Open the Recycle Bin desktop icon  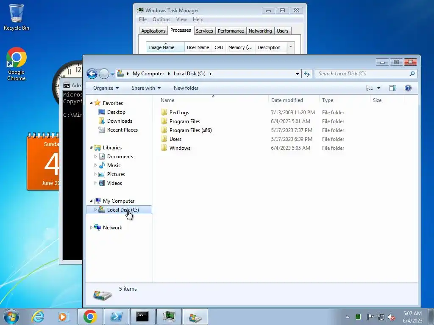[x=17, y=17]
